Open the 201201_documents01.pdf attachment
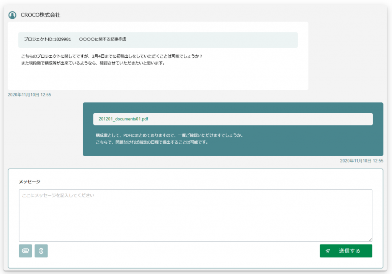This screenshot has height=274, width=392. [x=123, y=119]
